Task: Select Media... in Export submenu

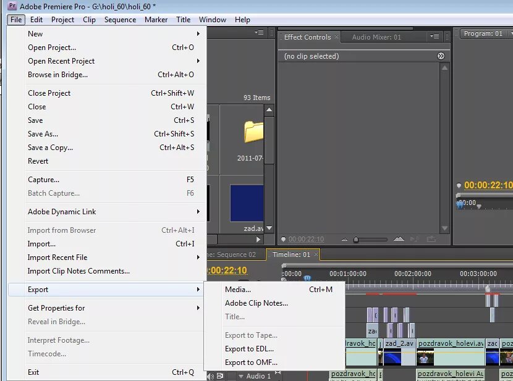Action: [x=274, y=290]
